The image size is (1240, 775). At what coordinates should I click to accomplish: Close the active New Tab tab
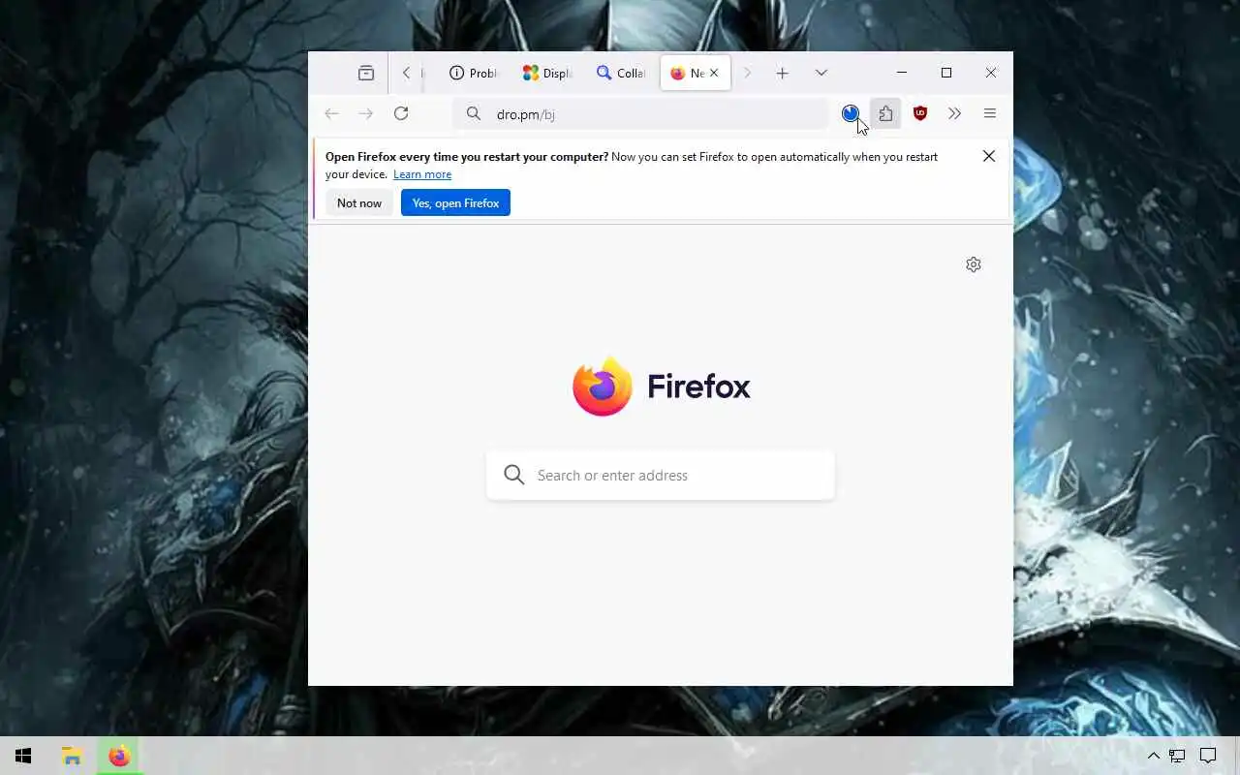click(714, 73)
